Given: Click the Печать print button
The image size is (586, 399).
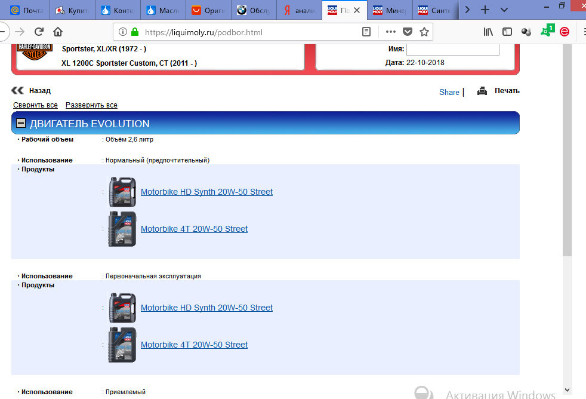Looking at the screenshot, I should tap(507, 91).
